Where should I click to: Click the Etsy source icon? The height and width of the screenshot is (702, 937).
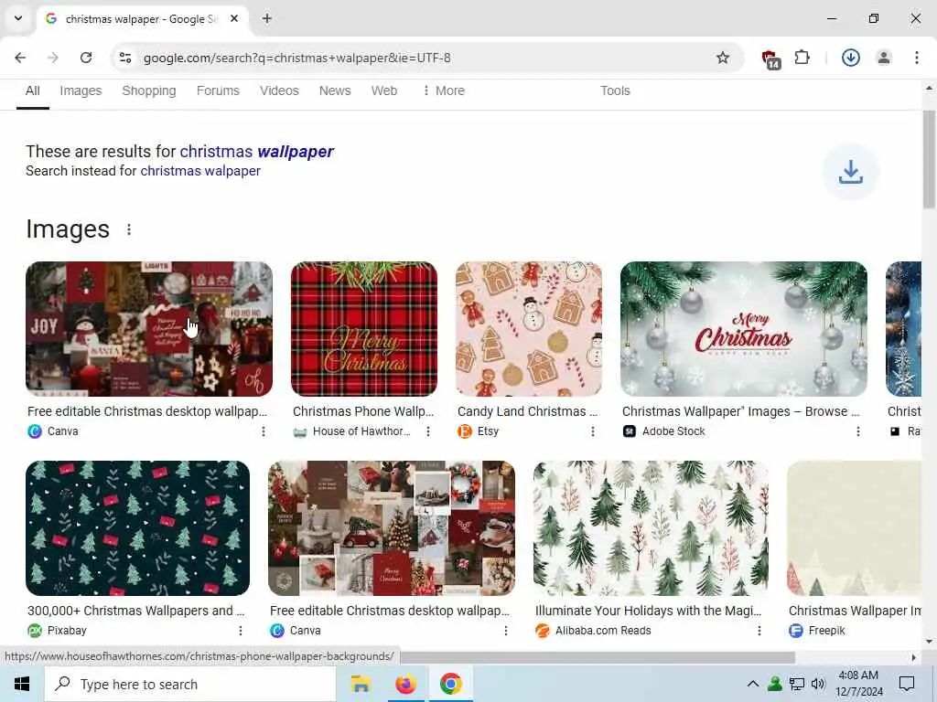(x=464, y=431)
